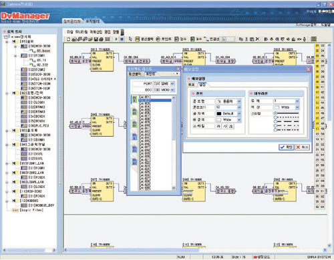334x260 pixels.
Task: Click the copy icon left of the X
Action: (x=241, y=39)
